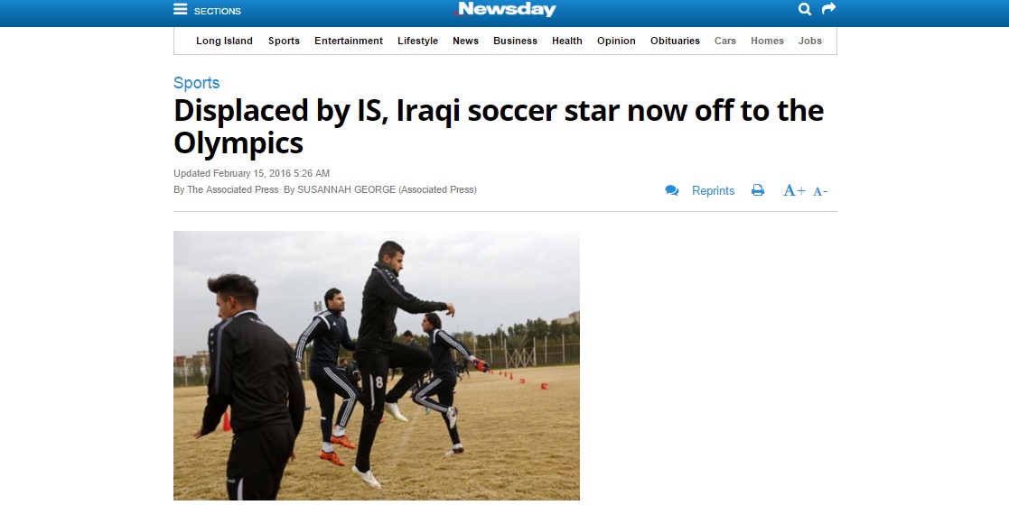Decrease text size with A-

click(x=820, y=191)
